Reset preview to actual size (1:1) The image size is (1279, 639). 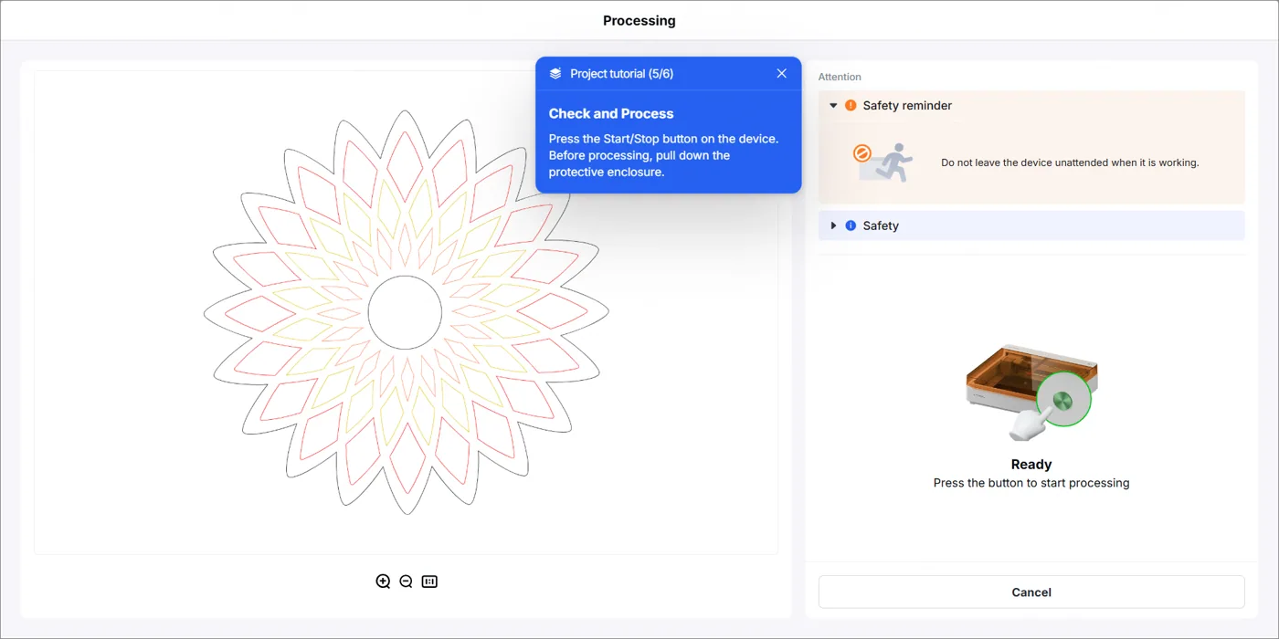(429, 581)
